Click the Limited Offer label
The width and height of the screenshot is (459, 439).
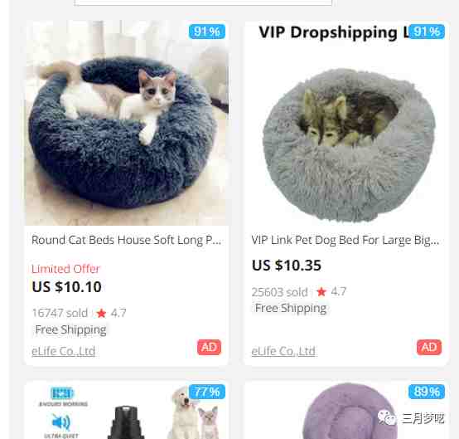[65, 269]
